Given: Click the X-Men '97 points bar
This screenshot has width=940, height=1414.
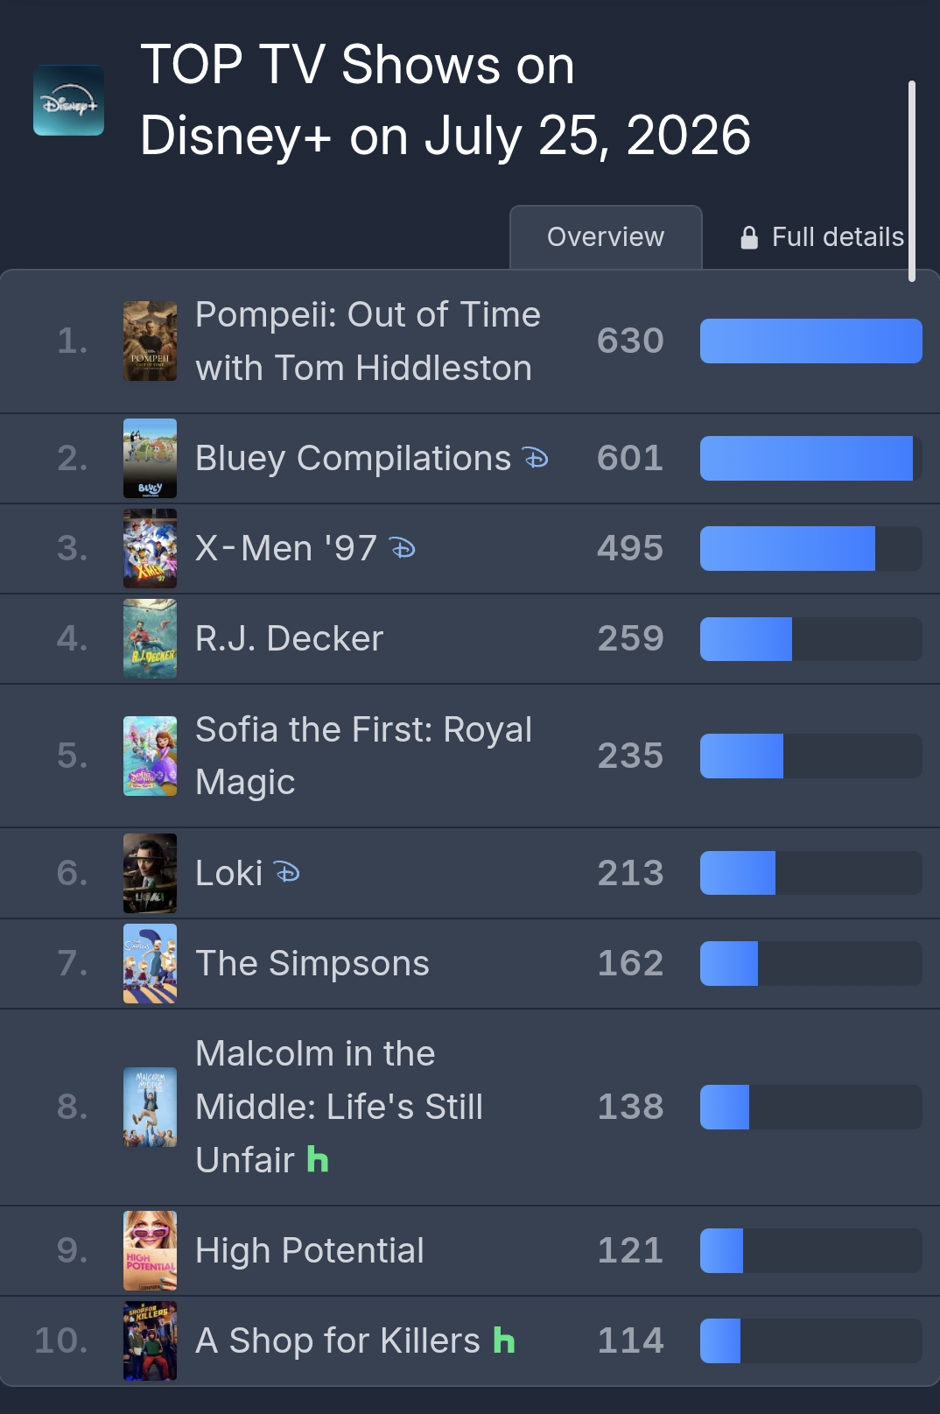Looking at the screenshot, I should pyautogui.click(x=811, y=548).
